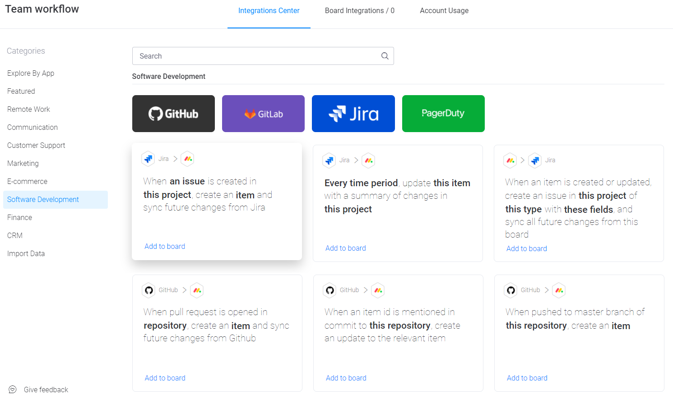Click Jira icon in issue-created recipe card

click(148, 159)
